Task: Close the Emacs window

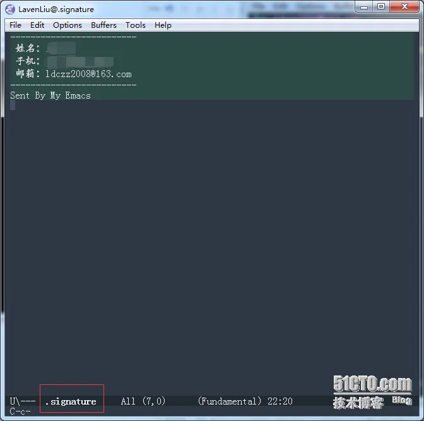Action: [x=404, y=7]
